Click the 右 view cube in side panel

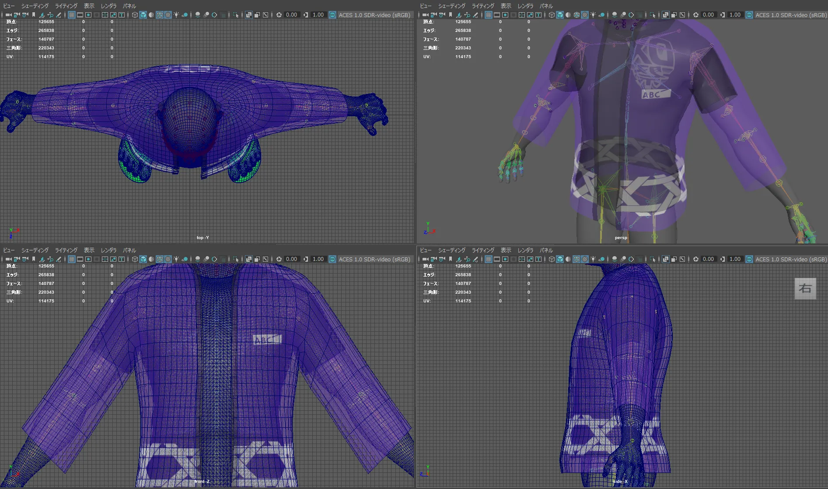(x=805, y=288)
